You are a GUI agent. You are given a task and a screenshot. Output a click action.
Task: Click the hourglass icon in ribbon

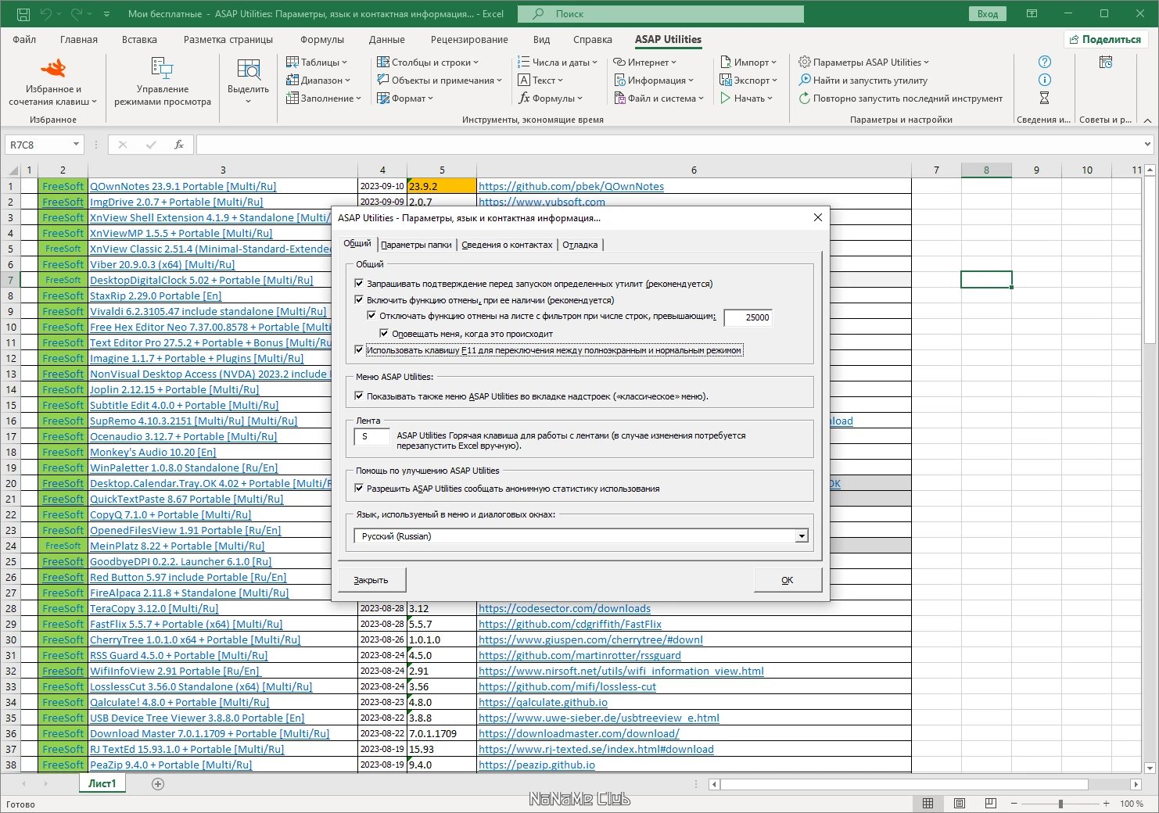click(1044, 98)
